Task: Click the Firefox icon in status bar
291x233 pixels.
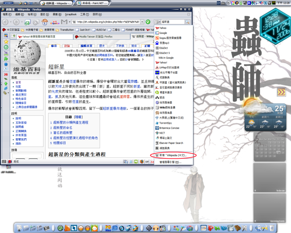Action: click(142, 162)
